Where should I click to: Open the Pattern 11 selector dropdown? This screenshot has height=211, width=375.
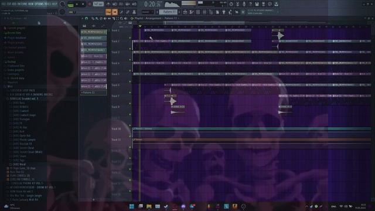(x=168, y=12)
